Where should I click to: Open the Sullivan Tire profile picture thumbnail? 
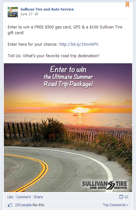coord(13,12)
